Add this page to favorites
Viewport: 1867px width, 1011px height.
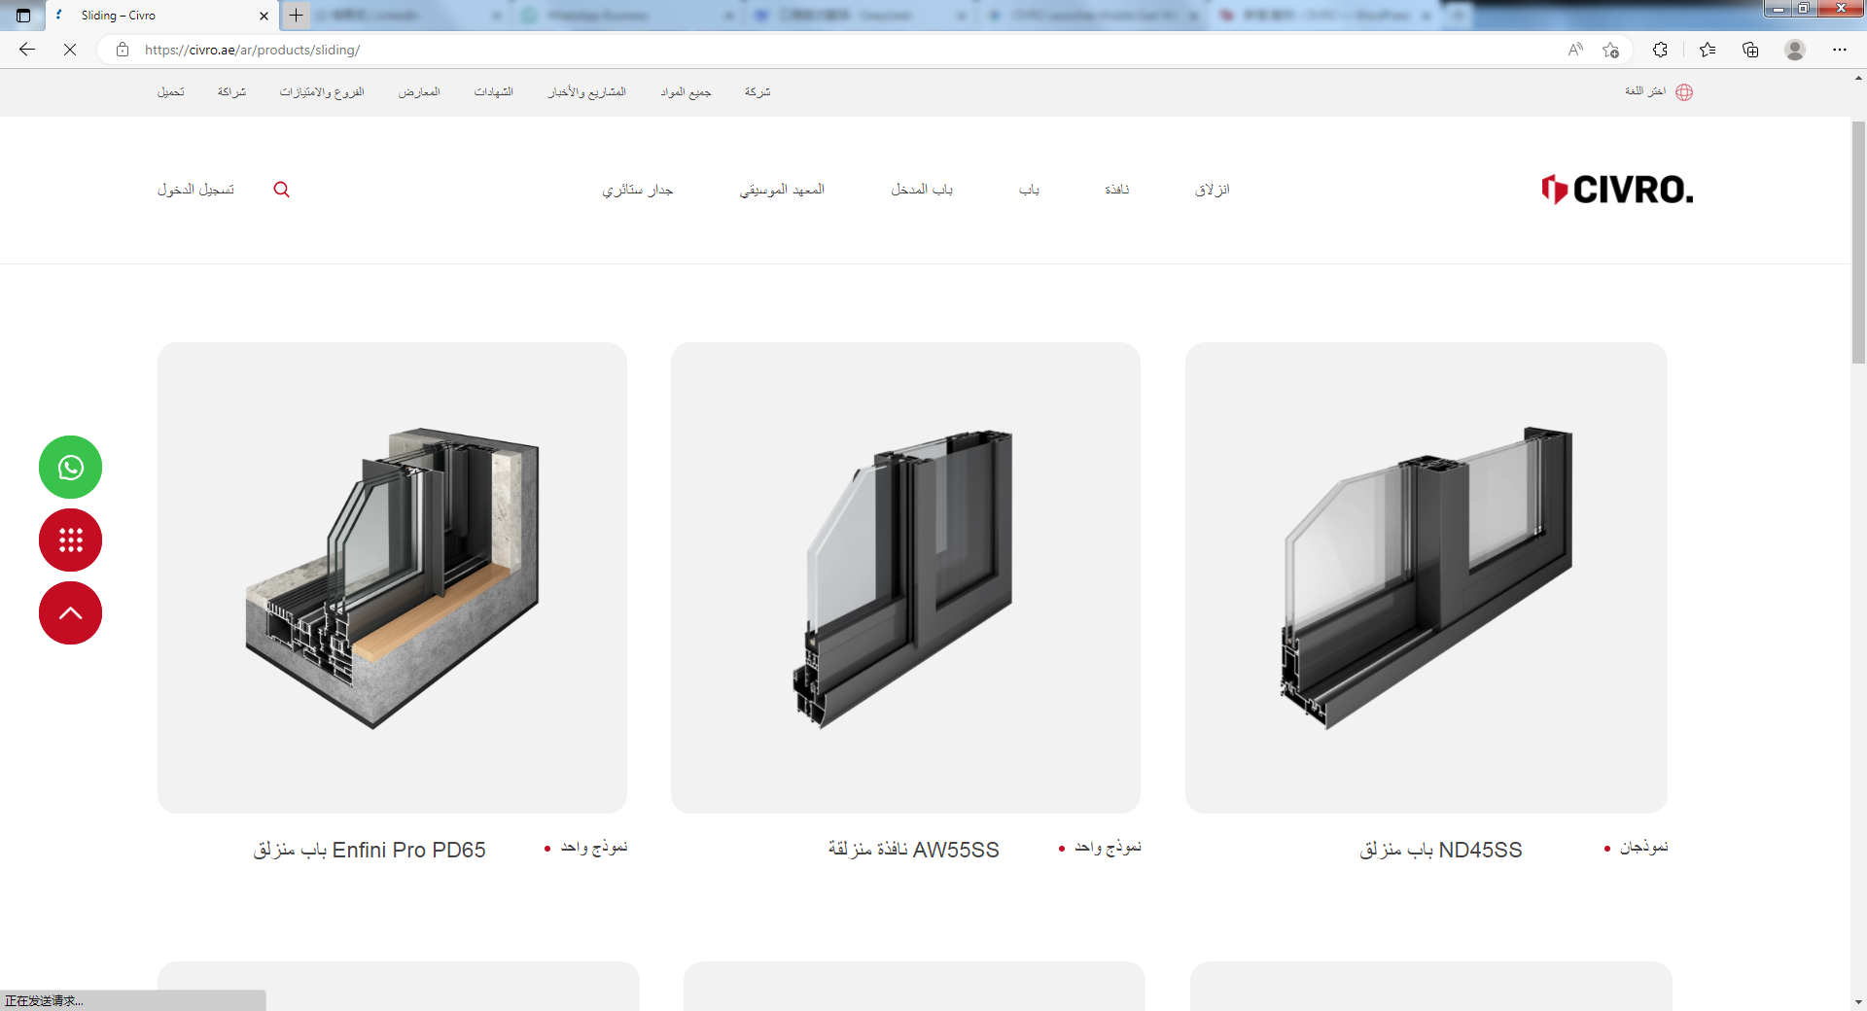(x=1611, y=50)
